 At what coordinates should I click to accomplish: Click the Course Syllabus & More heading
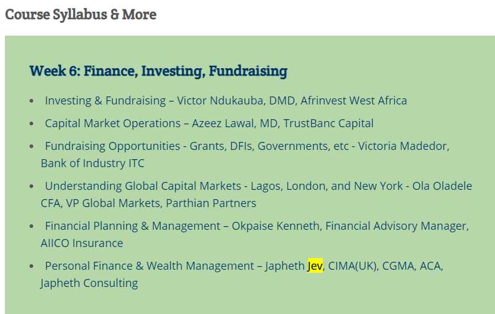pos(81,14)
